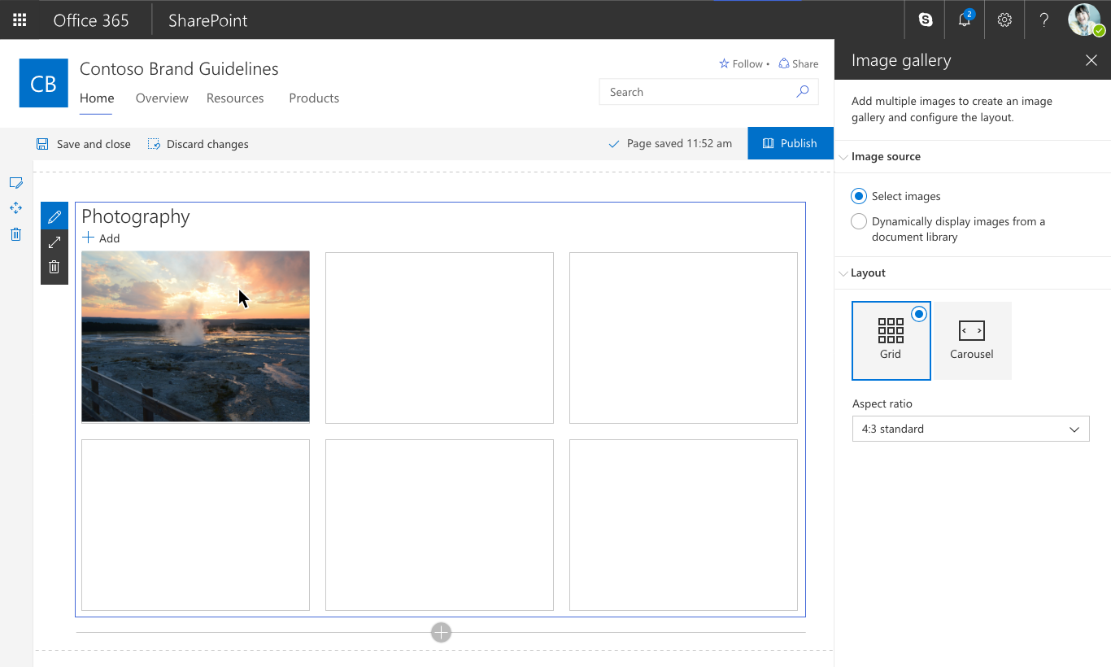Open the user profile avatar

(x=1085, y=20)
